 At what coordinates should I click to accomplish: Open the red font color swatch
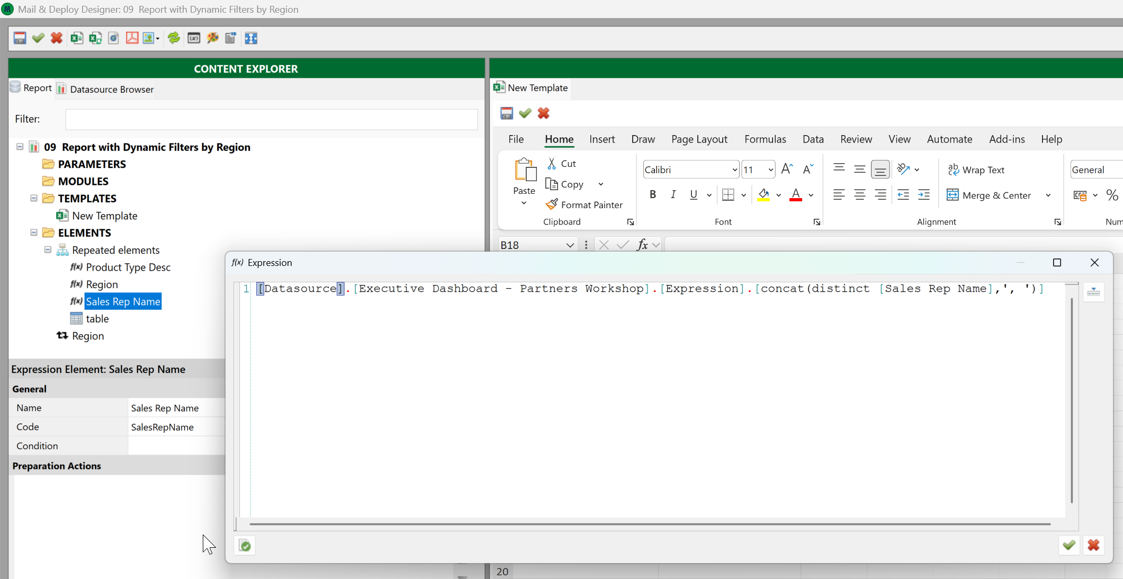pyautogui.click(x=795, y=195)
